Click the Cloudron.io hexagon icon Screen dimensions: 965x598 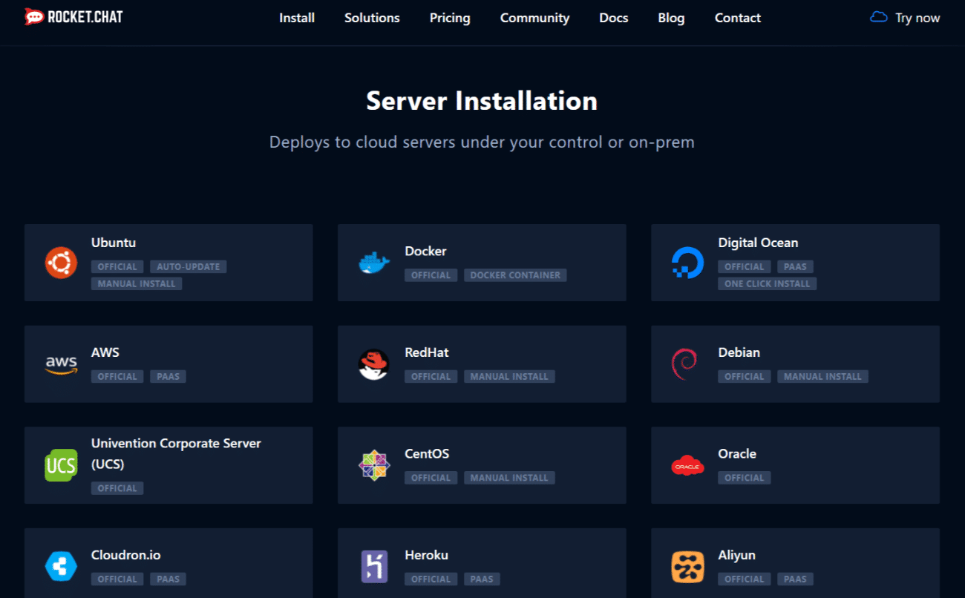pyautogui.click(x=60, y=565)
